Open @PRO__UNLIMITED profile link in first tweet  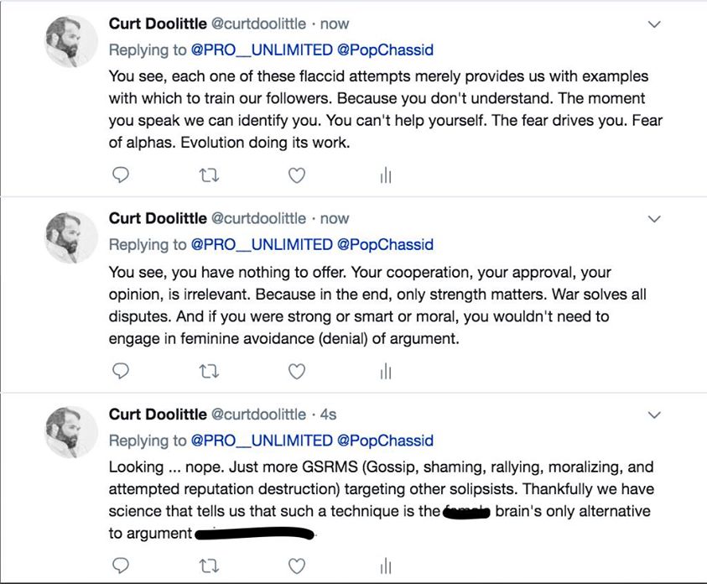pyautogui.click(x=262, y=50)
